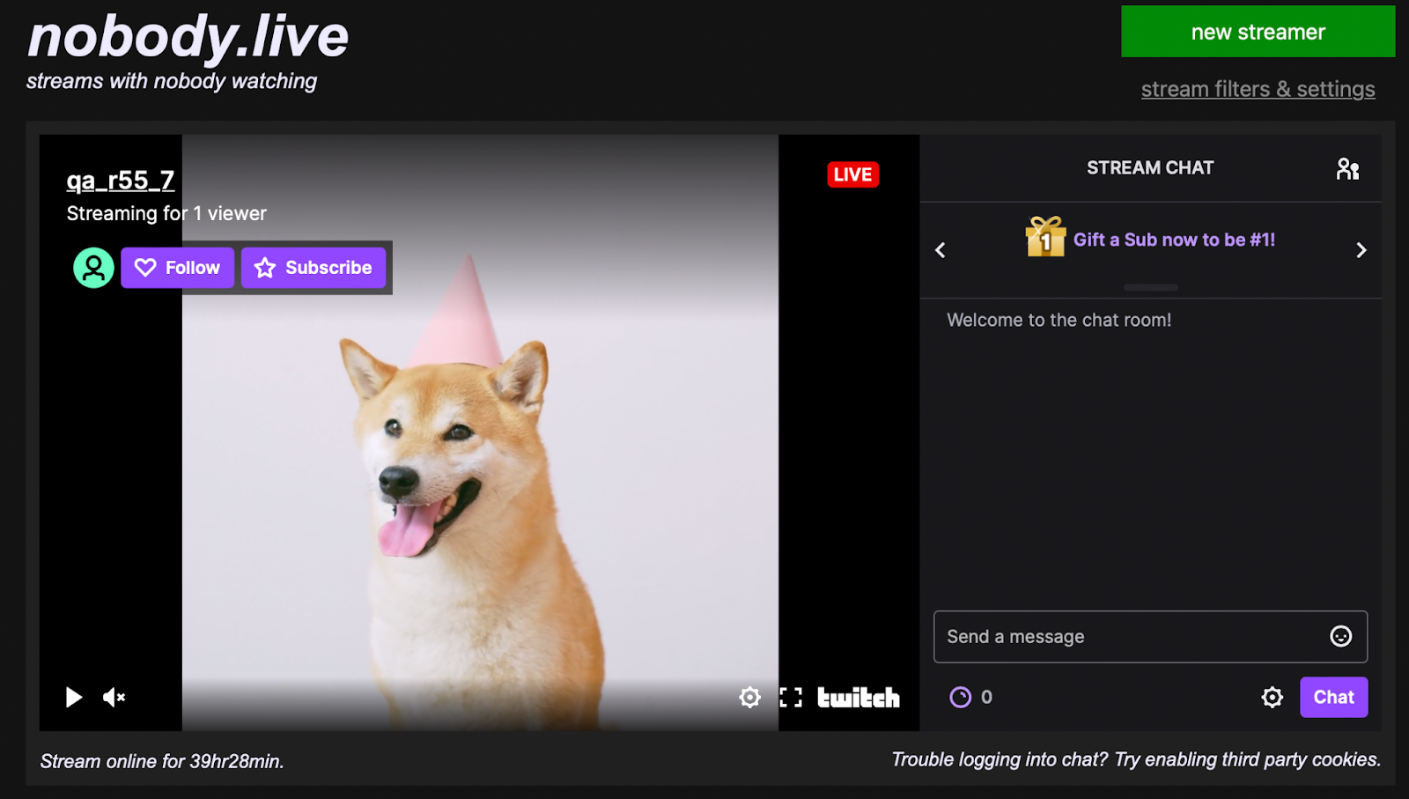Click the streamer avatar icon
Screen dimensions: 1409x799
pos(93,268)
